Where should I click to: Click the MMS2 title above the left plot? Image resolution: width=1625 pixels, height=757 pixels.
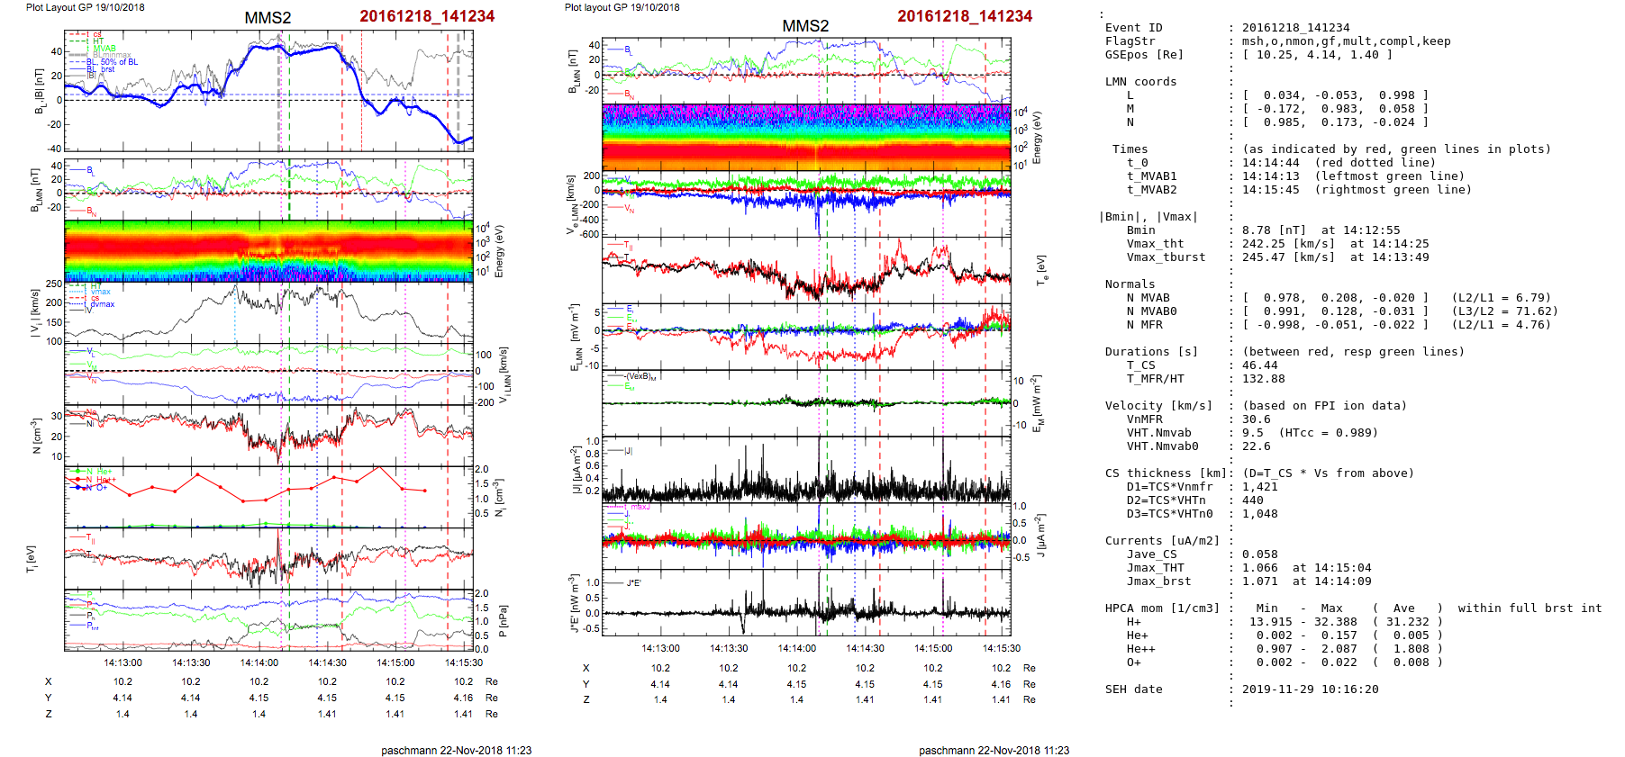[268, 18]
